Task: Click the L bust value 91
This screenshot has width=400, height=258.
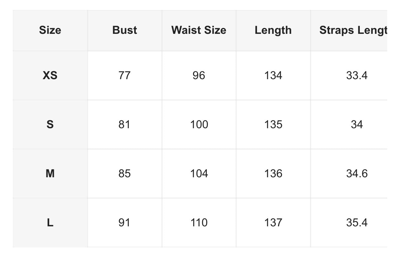Action: (124, 223)
